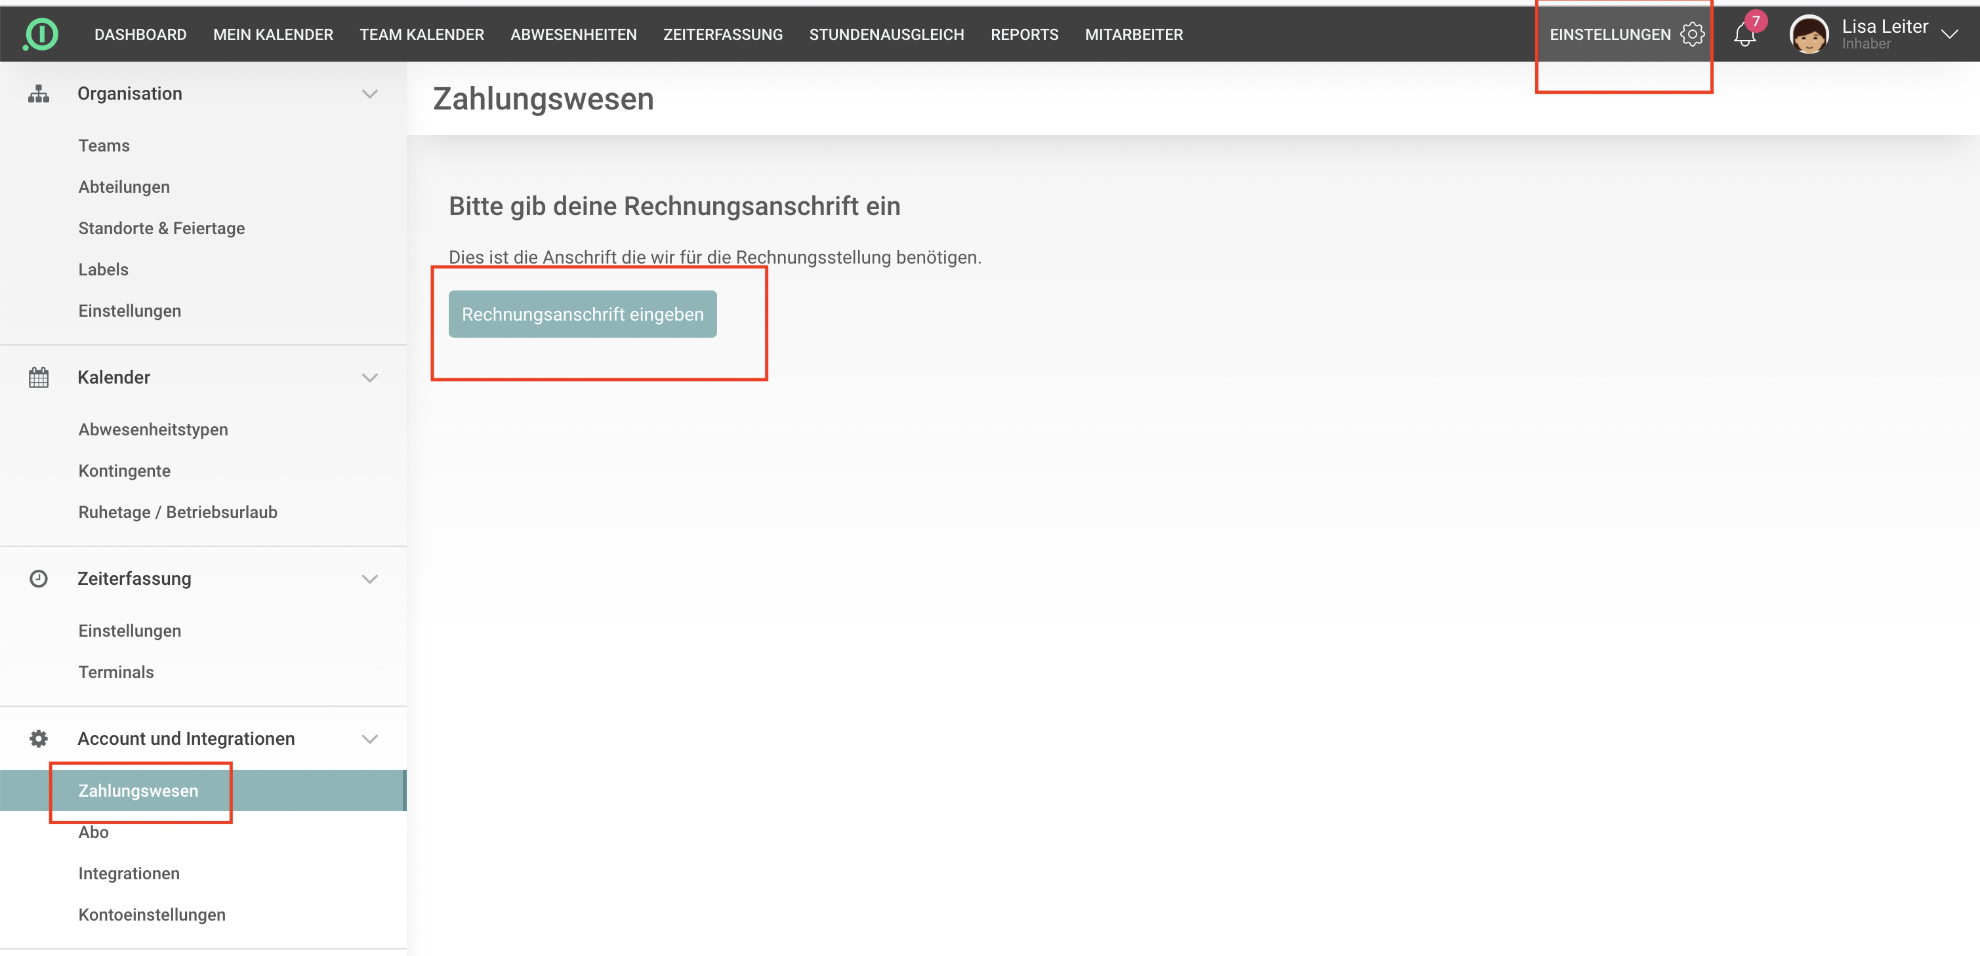Open the Reports page
The image size is (1980, 956).
[x=1025, y=35]
